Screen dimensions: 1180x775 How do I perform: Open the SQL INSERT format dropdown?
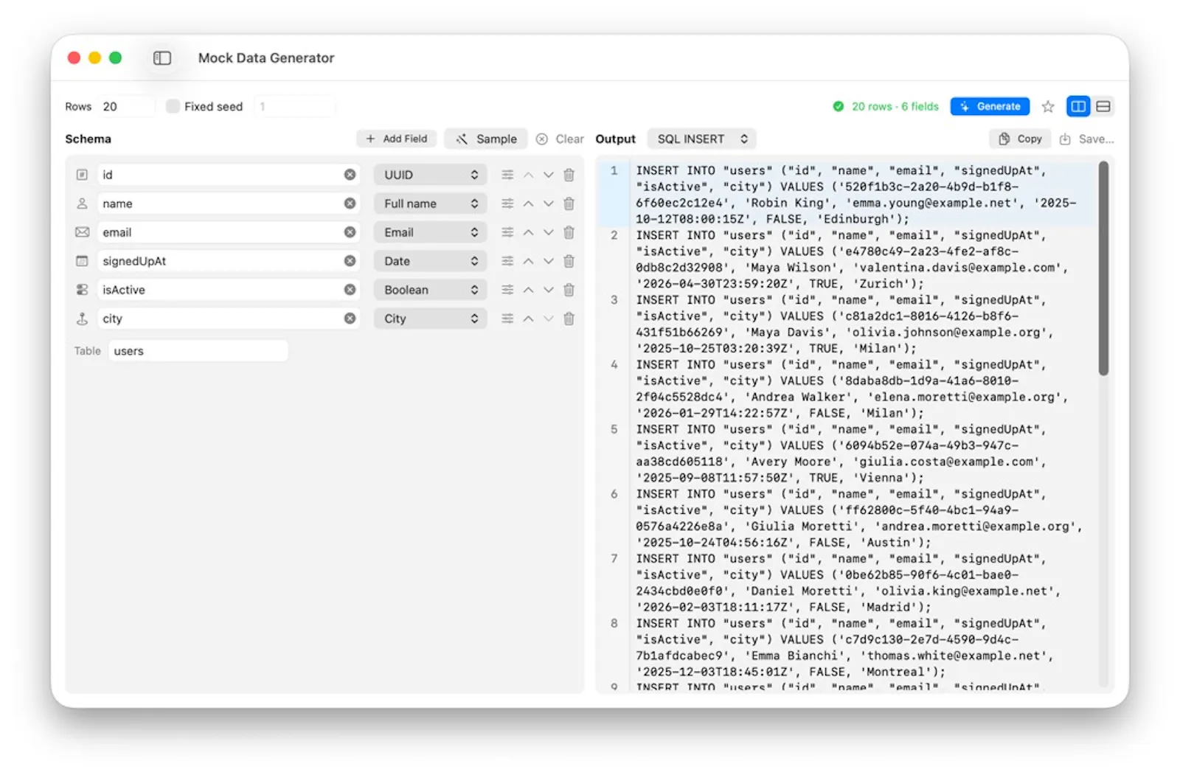click(701, 139)
